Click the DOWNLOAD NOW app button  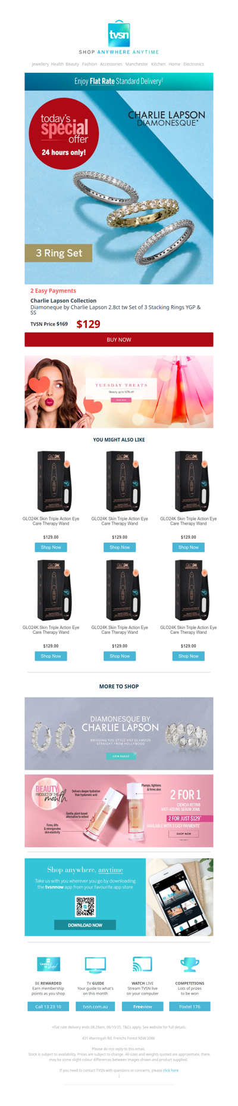click(85, 925)
